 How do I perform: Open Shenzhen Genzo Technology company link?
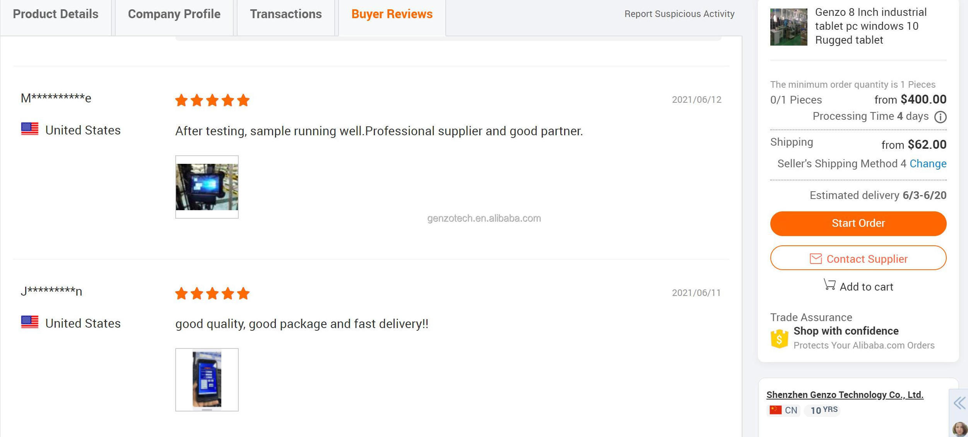pyautogui.click(x=845, y=394)
